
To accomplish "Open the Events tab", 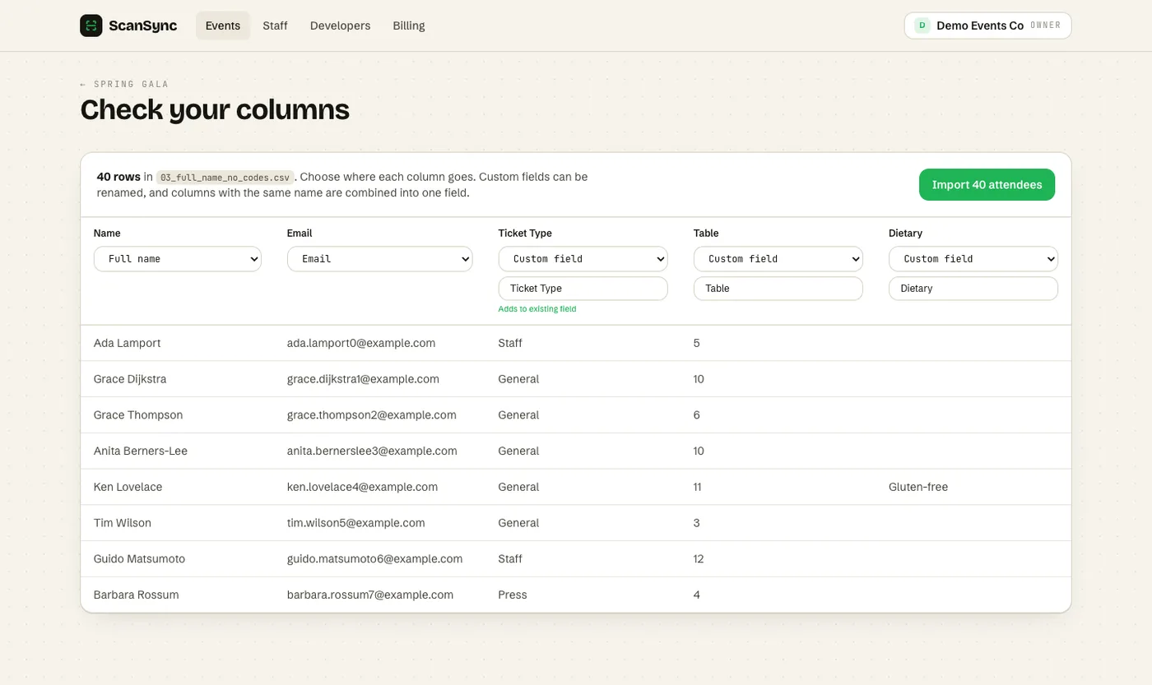I will (223, 25).
